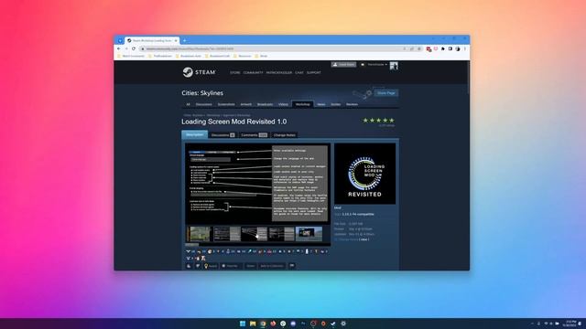Select the fifth preview thumbnail
The width and height of the screenshot is (586, 329).
tap(309, 234)
